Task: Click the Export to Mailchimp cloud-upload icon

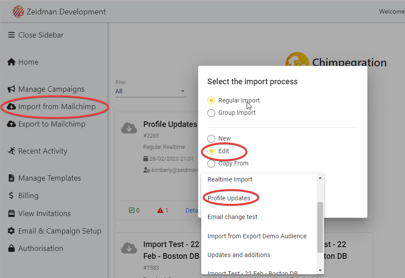Action: (x=11, y=124)
